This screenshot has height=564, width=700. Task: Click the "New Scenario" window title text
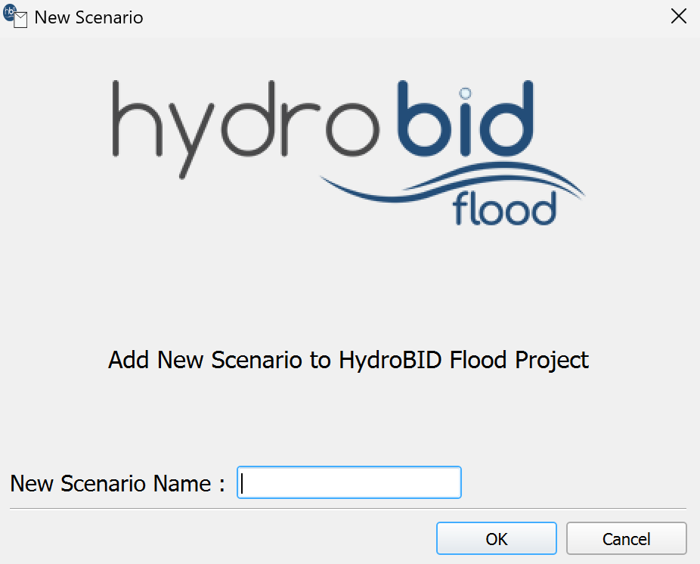pyautogui.click(x=88, y=17)
